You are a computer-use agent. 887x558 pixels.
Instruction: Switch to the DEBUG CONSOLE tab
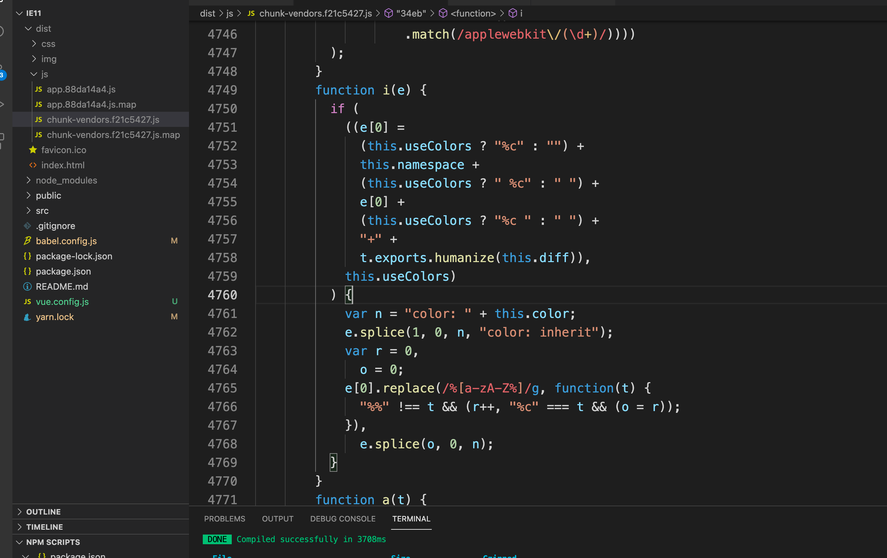(342, 519)
